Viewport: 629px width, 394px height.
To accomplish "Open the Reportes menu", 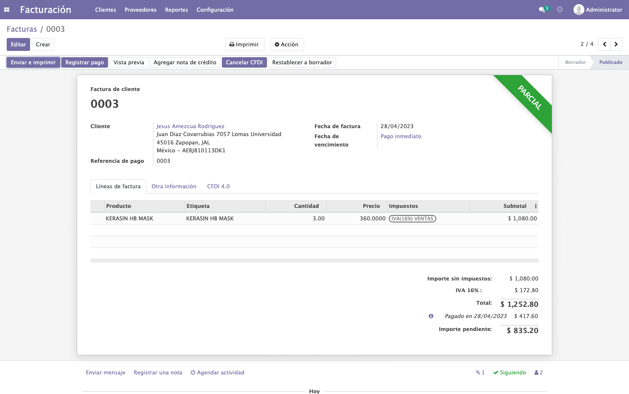I will click(x=176, y=10).
